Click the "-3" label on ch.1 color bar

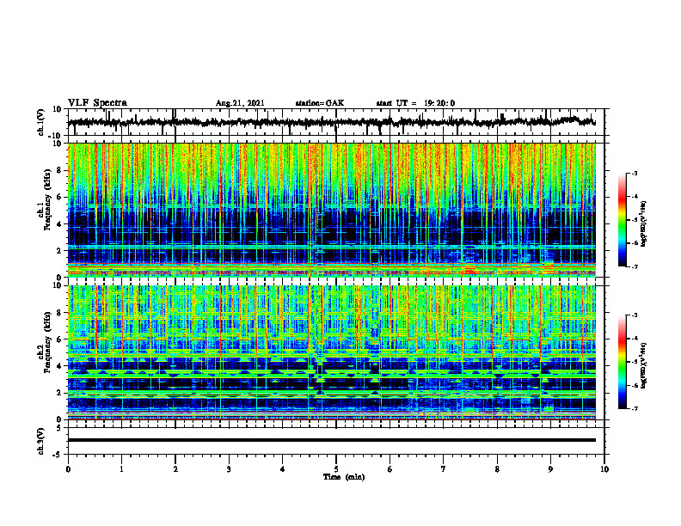click(634, 173)
